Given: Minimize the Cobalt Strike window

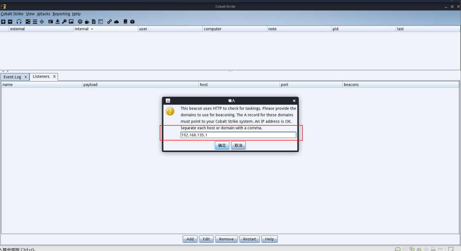Looking at the screenshot, I should 446,6.
